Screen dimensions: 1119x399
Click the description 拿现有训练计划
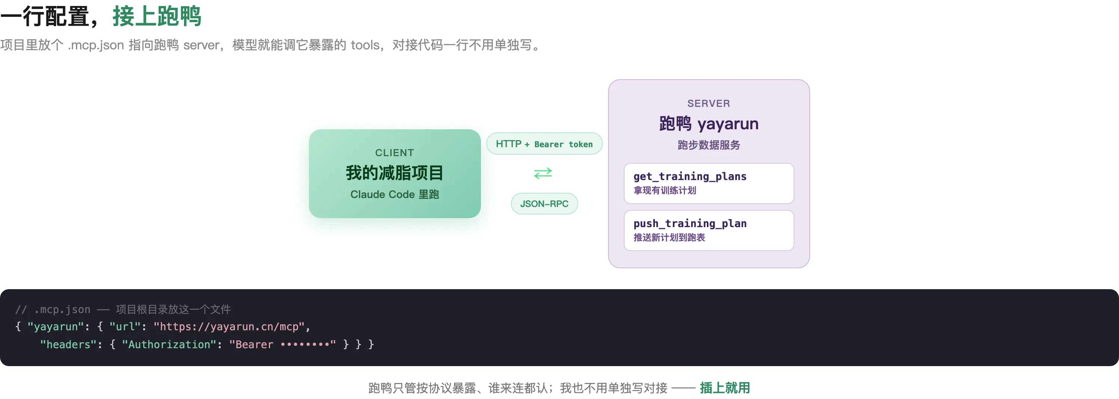tap(665, 191)
